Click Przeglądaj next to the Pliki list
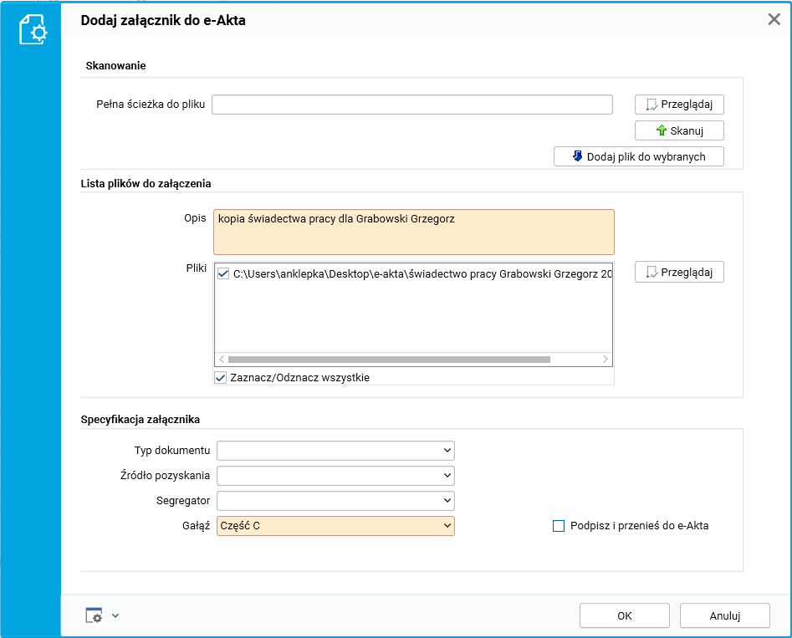This screenshot has width=792, height=638. pos(679,273)
